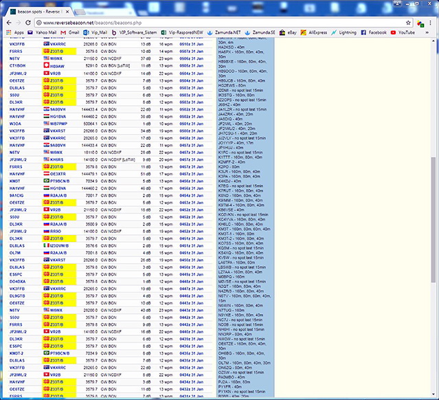
Task: Open the Gmail bookmark
Action: point(70,32)
